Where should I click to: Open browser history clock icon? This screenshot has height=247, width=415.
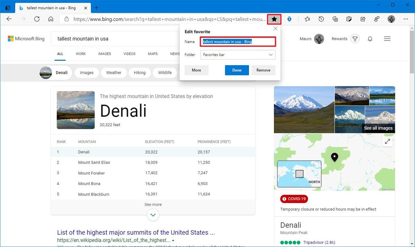click(x=321, y=19)
